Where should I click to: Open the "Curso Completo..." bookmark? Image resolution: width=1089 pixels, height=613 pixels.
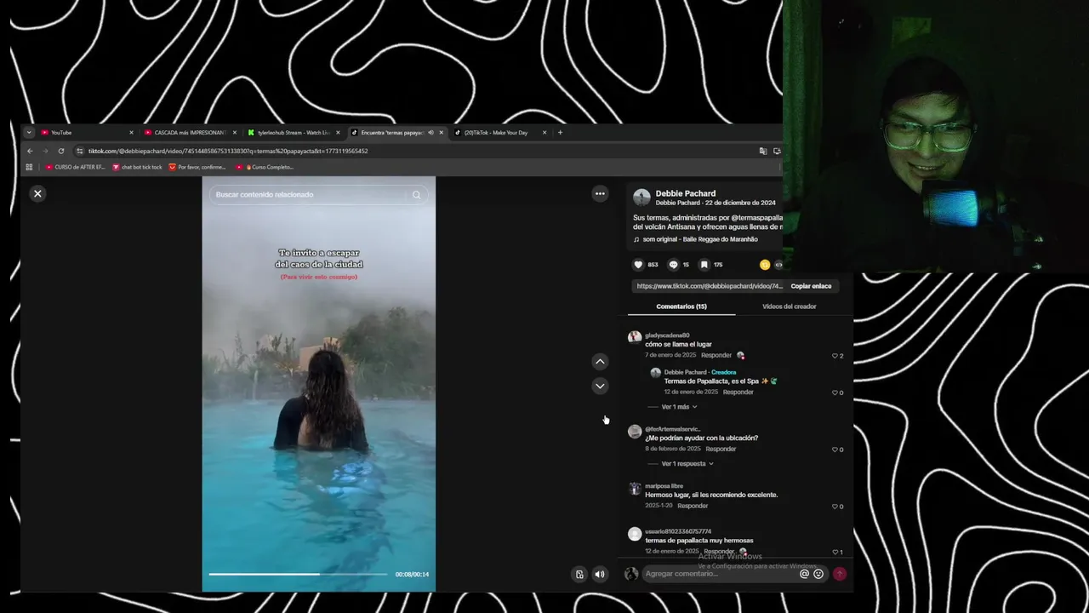[265, 167]
